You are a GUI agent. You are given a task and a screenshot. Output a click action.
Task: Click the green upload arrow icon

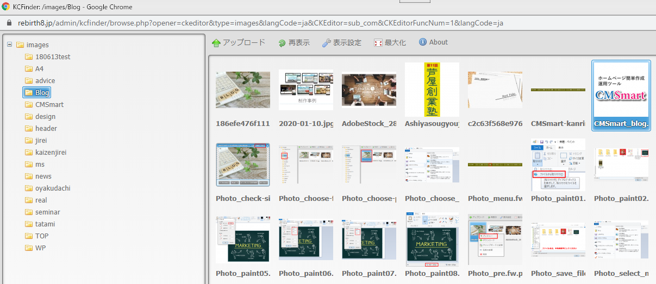pos(216,43)
